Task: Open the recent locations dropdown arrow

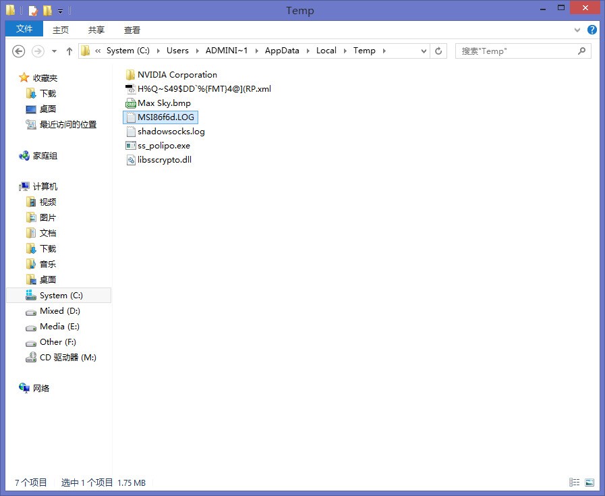Action: click(x=53, y=51)
